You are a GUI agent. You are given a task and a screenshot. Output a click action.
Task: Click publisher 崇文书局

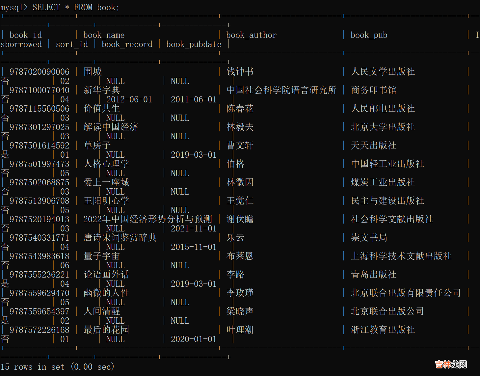pyautogui.click(x=369, y=238)
